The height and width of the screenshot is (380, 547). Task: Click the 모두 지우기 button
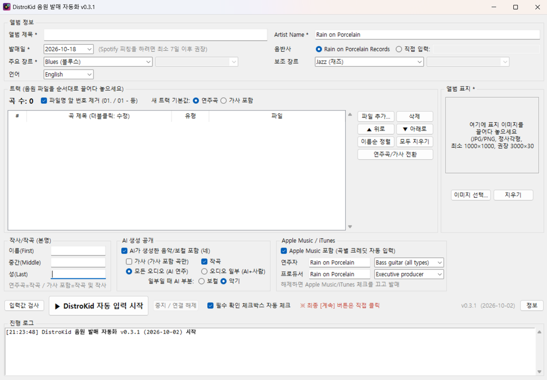(x=415, y=142)
